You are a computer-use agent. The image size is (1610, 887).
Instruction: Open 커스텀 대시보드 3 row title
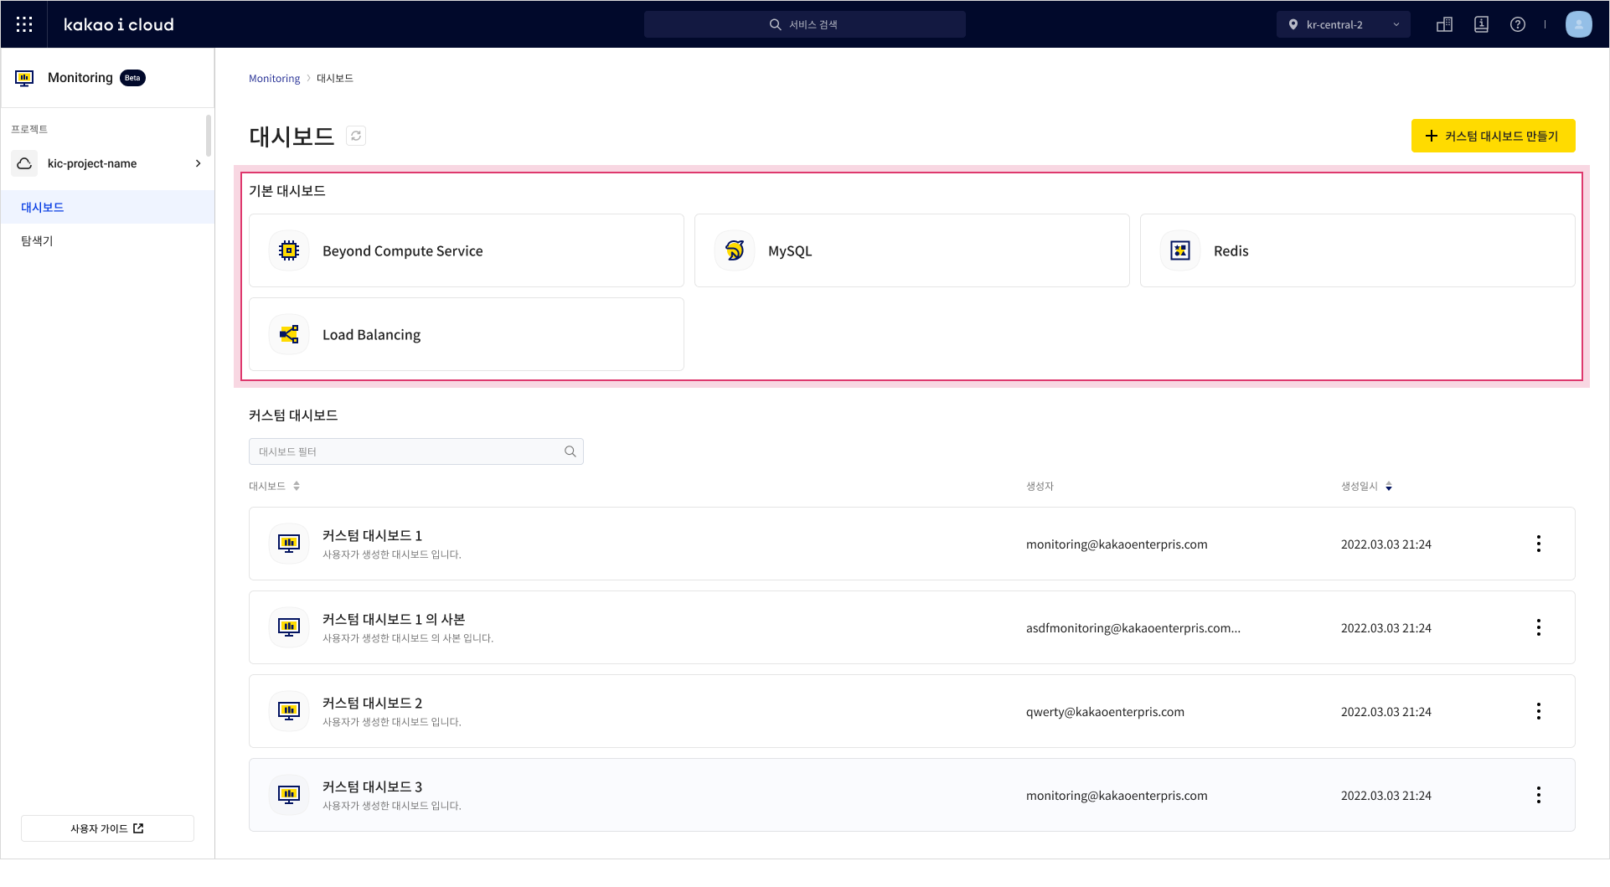coord(372,786)
